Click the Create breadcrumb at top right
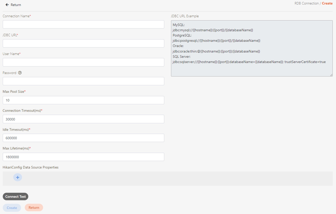The image size is (336, 214). pyautogui.click(x=327, y=3)
